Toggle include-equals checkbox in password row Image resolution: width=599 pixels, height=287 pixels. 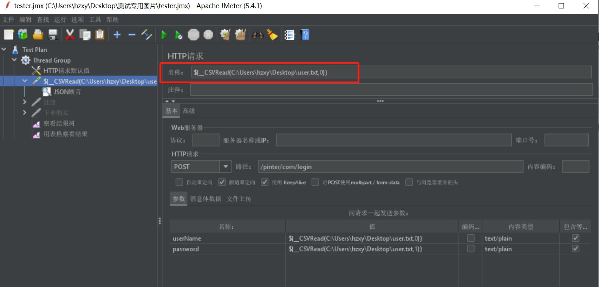pyautogui.click(x=575, y=248)
